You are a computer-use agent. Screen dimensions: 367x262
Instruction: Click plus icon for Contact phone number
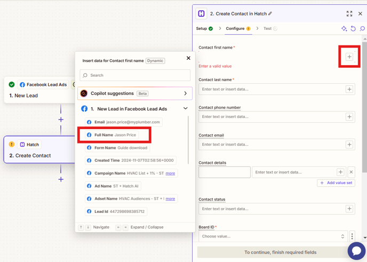[349, 117]
